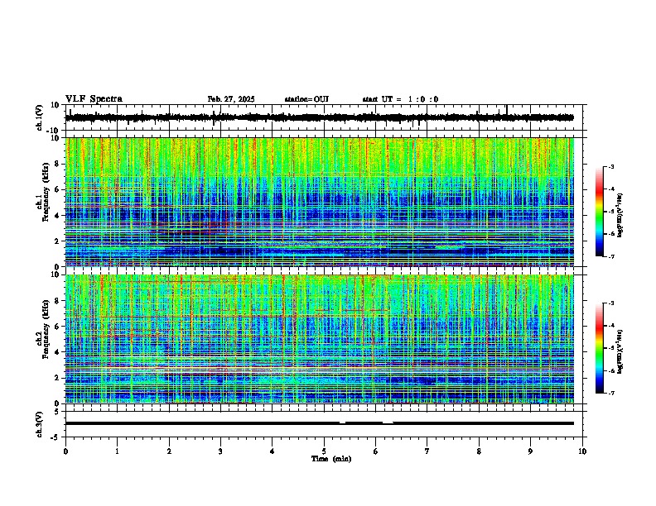The height and width of the screenshot is (506, 656).
Task: Click the ch.1 PSD color scale bar
Action: [600, 212]
